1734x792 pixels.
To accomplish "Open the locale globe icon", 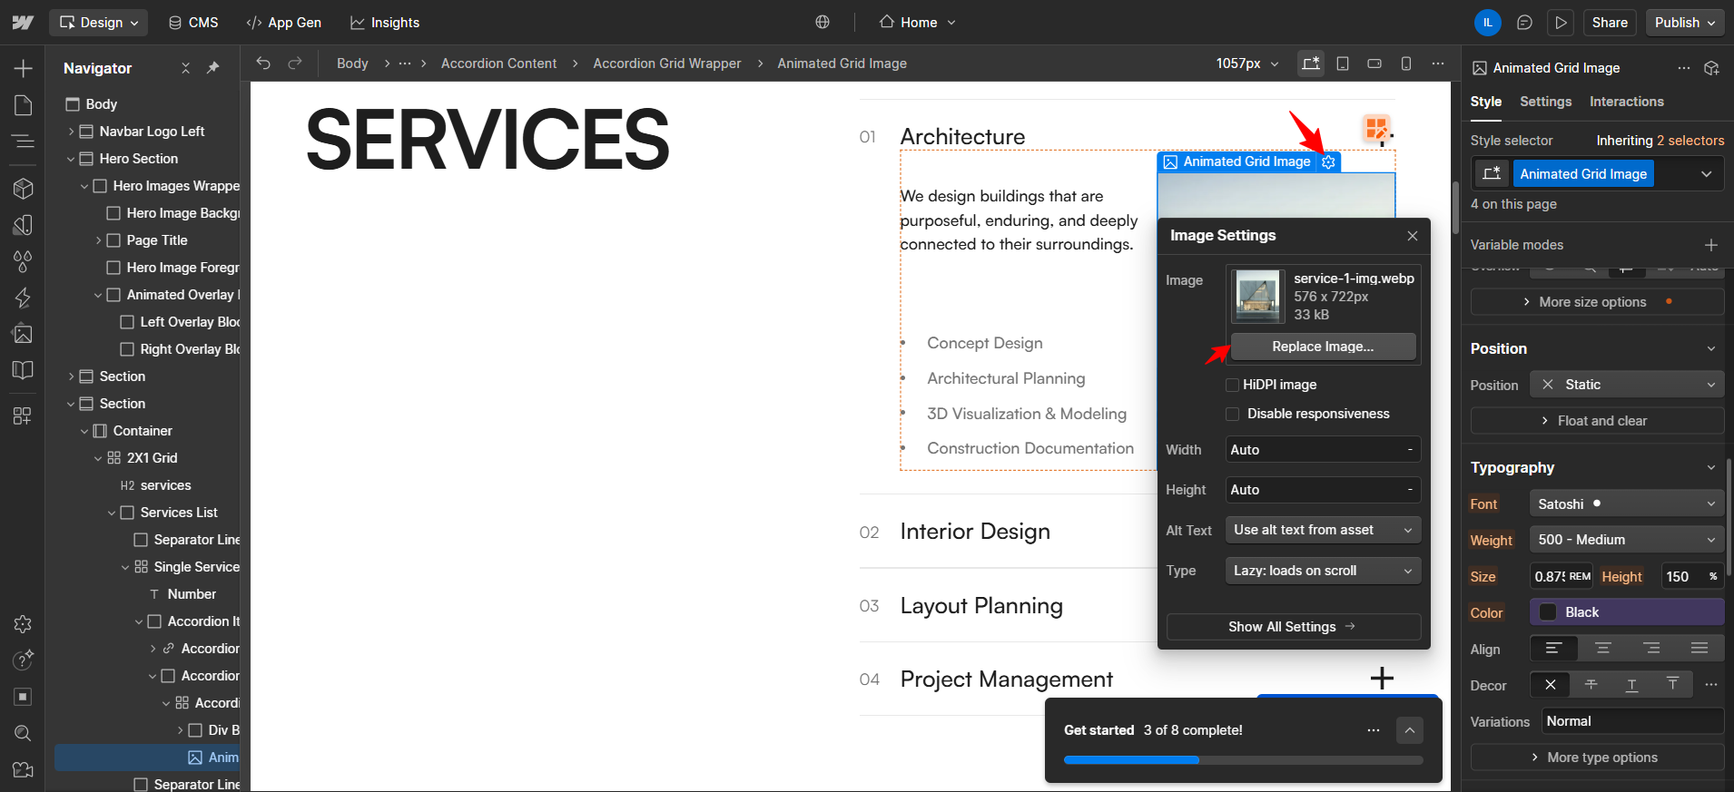I will pos(823,23).
